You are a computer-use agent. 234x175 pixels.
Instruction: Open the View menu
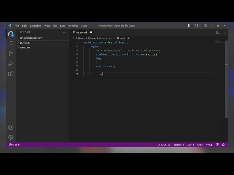coord(47,26)
